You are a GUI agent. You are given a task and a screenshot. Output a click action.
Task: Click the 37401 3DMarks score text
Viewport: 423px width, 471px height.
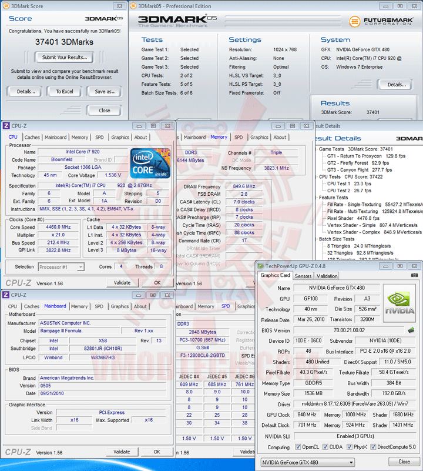tap(64, 42)
